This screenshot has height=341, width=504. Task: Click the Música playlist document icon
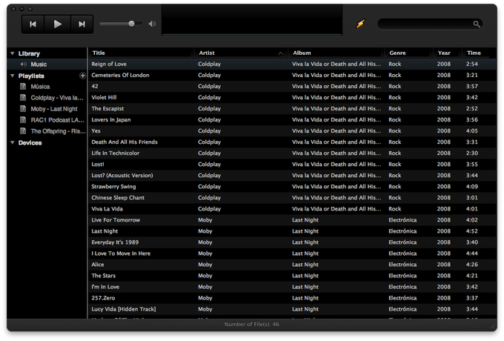coord(23,87)
